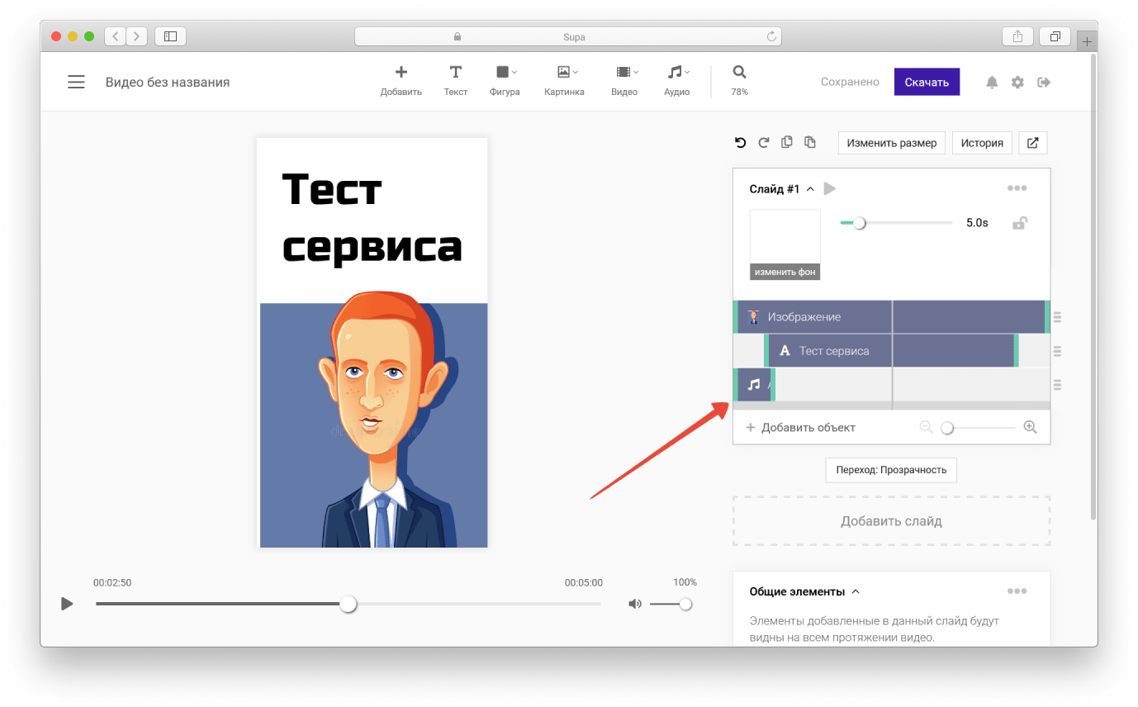1138x707 pixels.
Task: Click timeline zoom slider handle
Action: pyautogui.click(x=947, y=428)
